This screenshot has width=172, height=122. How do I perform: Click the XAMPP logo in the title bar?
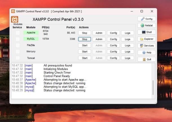point(13,11)
